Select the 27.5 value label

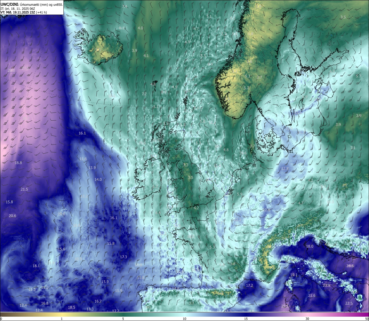[25, 68]
